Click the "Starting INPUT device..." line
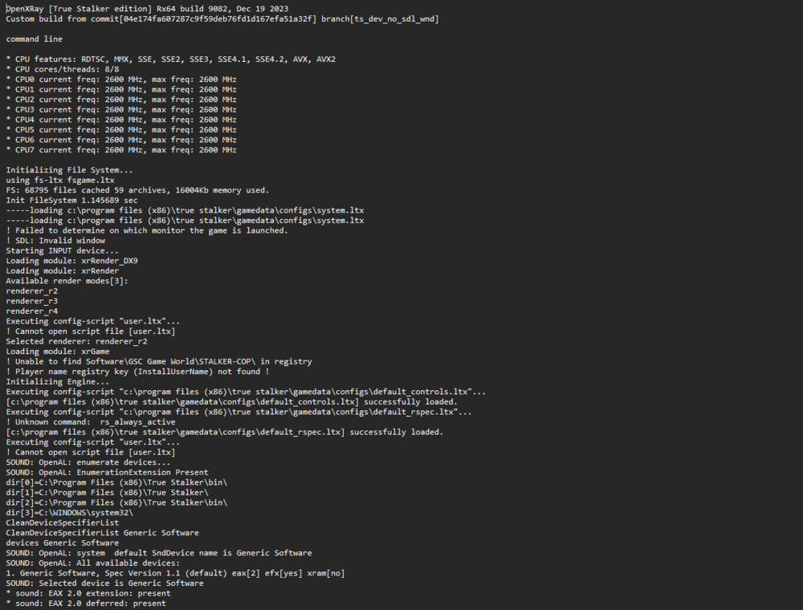Image resolution: width=803 pixels, height=610 pixels. 62,250
